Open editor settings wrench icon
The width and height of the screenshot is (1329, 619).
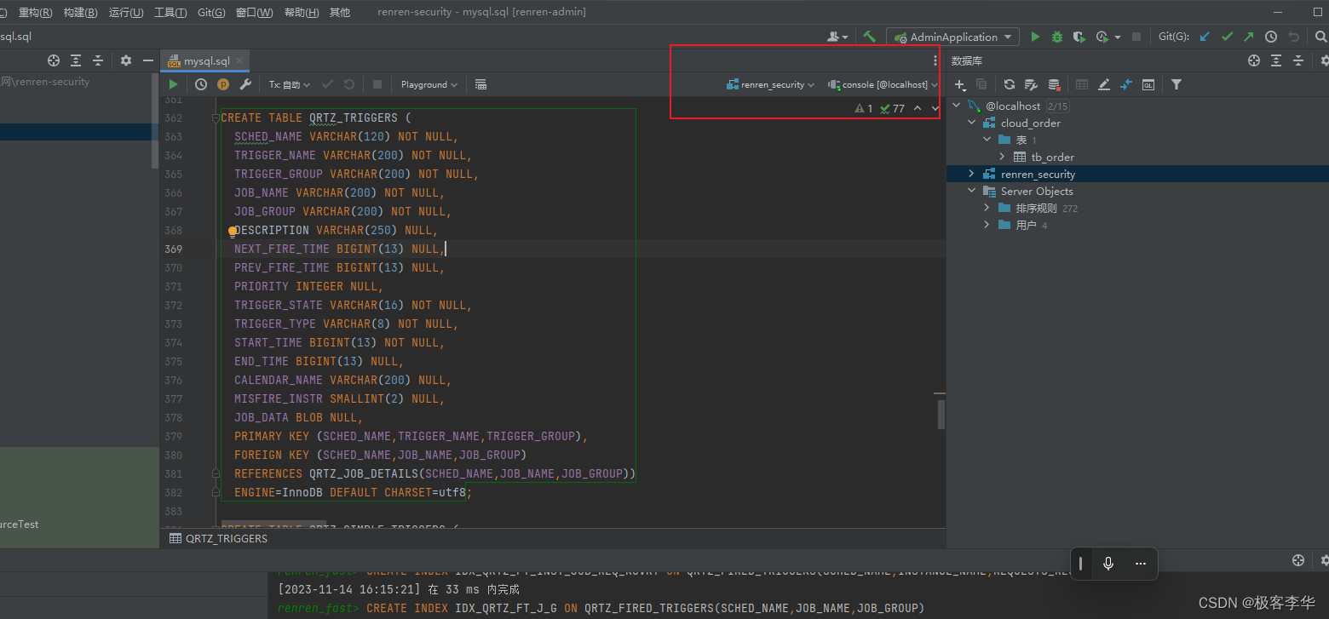coord(245,84)
